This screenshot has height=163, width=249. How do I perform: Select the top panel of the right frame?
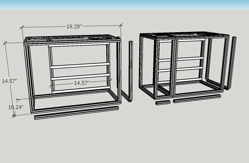coord(185,35)
